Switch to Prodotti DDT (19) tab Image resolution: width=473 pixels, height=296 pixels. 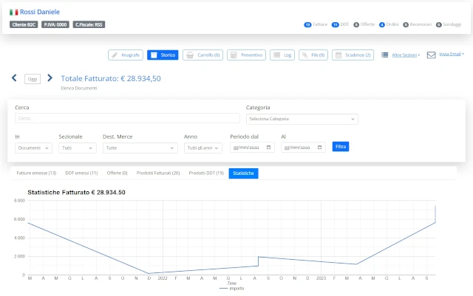pos(206,173)
